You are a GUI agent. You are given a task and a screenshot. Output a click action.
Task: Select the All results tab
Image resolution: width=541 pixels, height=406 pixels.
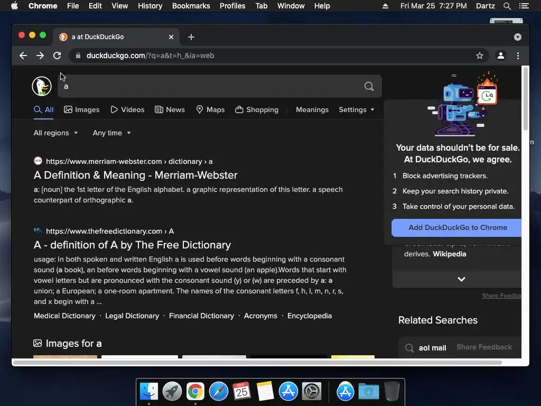click(x=43, y=110)
